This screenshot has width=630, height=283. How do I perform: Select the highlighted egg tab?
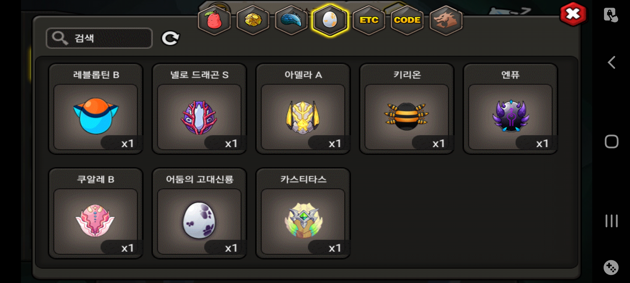(330, 20)
